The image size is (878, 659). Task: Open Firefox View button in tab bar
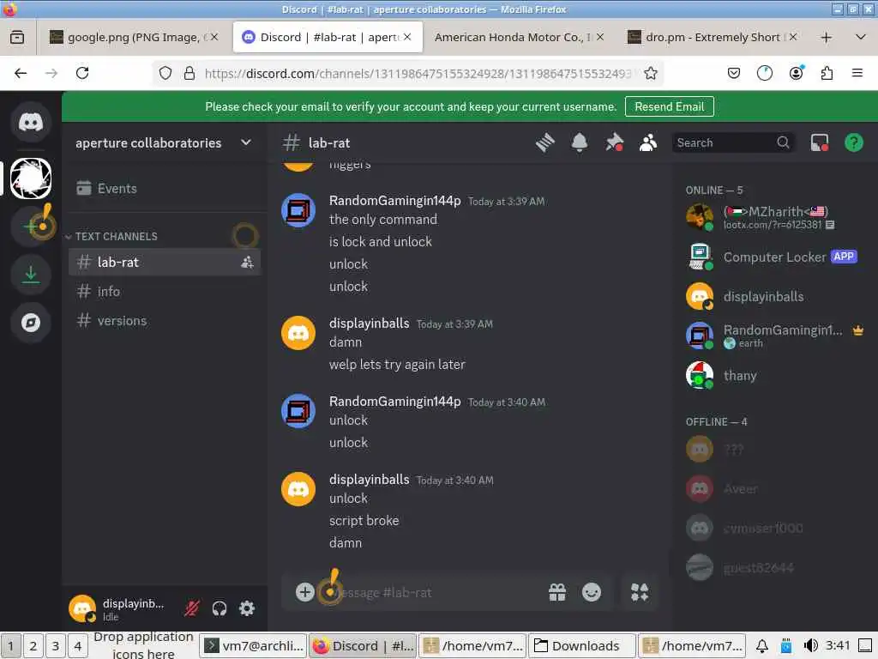pos(17,37)
